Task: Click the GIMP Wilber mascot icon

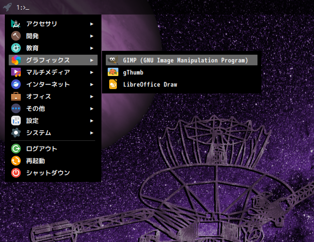Action: pos(113,60)
